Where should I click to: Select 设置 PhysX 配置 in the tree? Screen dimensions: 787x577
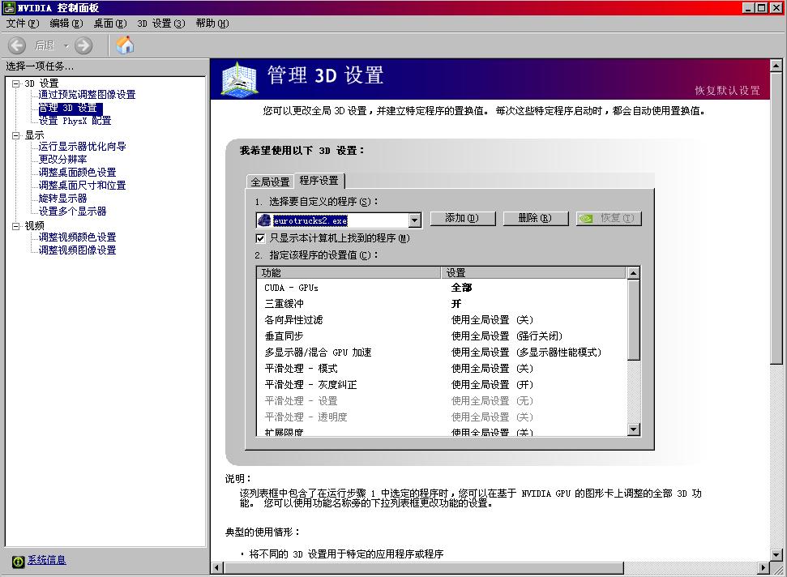click(75, 121)
